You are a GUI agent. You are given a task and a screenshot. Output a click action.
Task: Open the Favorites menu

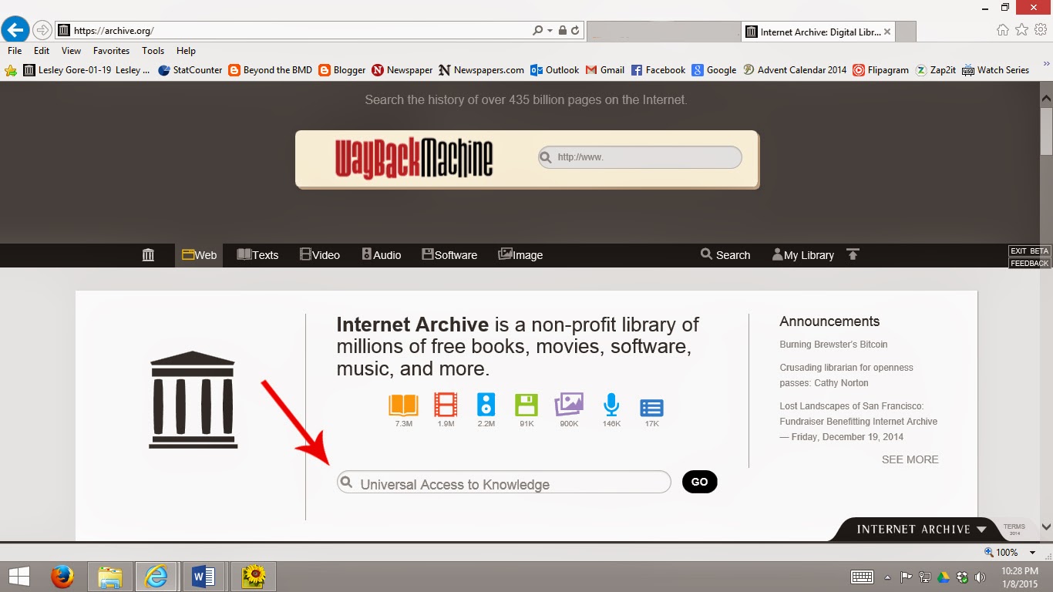(x=112, y=51)
